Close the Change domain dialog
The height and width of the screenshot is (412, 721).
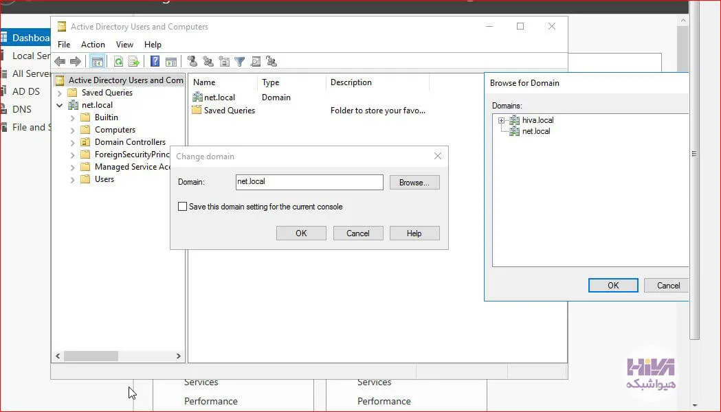click(x=438, y=156)
